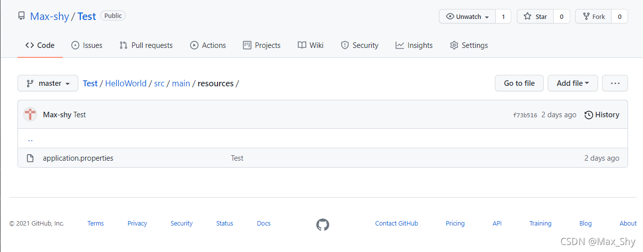
Task: Click the GitHub Octocat logo in the footer
Action: click(x=323, y=225)
